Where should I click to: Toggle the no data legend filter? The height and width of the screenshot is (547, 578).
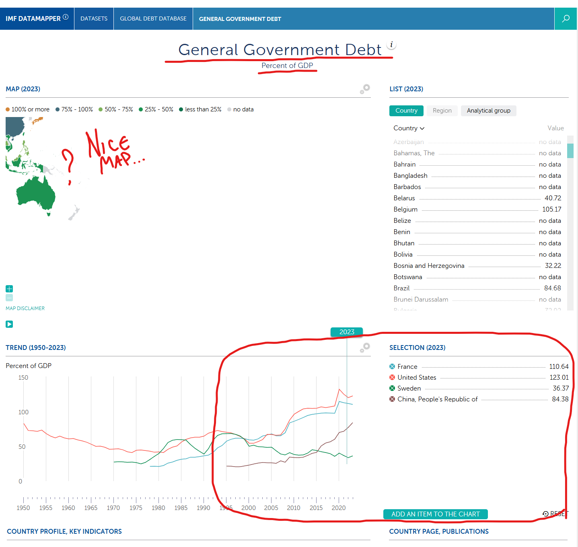click(x=241, y=109)
